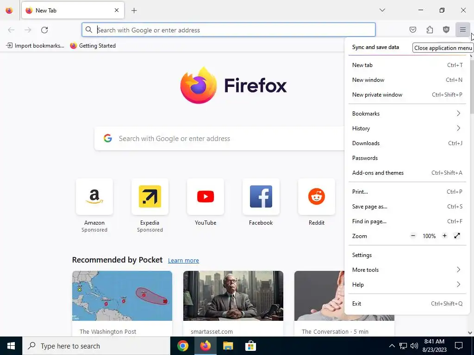This screenshot has width=474, height=355.
Task: Reload the current page
Action: click(x=44, y=30)
